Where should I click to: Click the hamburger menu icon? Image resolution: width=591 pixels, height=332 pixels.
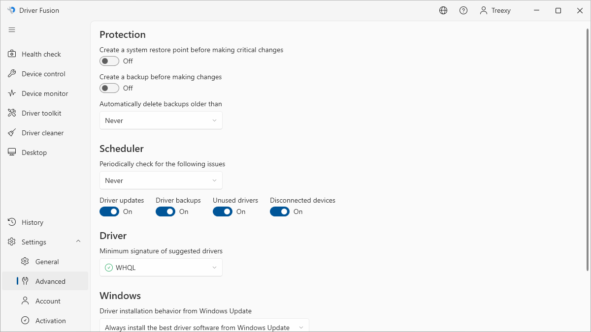point(12,30)
